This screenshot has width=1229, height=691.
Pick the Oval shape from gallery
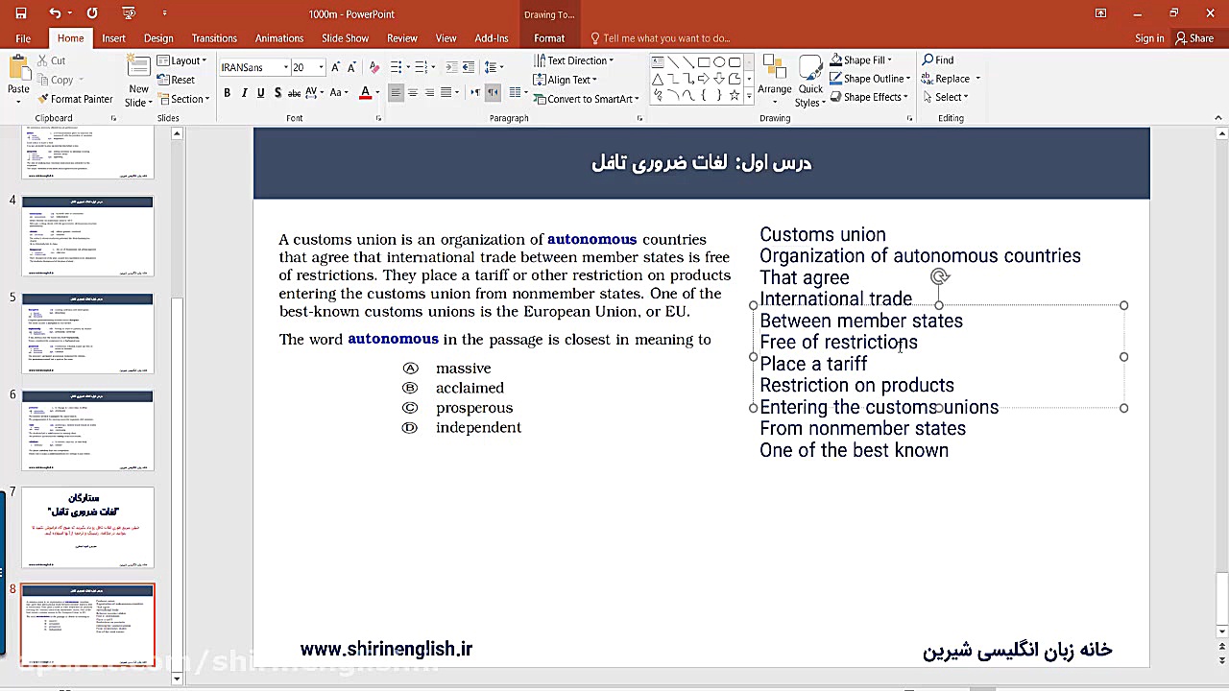(719, 62)
